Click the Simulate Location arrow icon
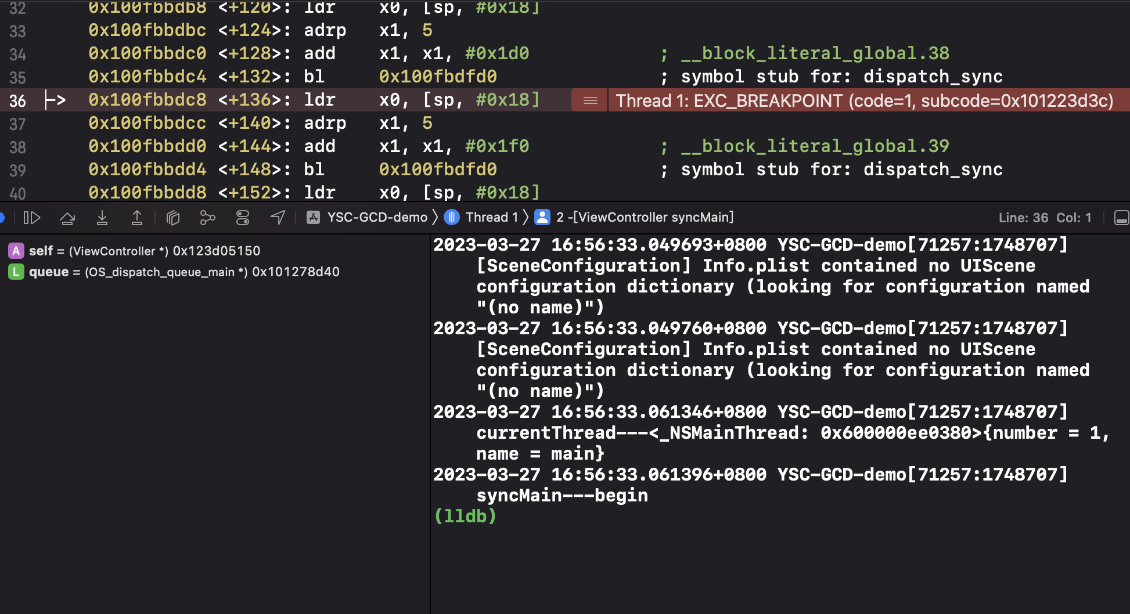The height and width of the screenshot is (614, 1130). [x=278, y=218]
